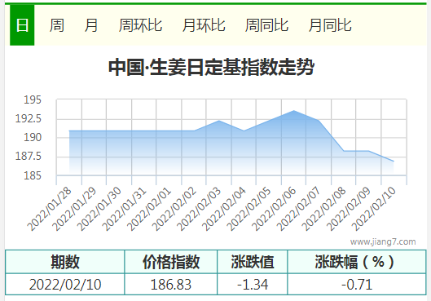Click the 2022/02/09 x-axis date label
The height and width of the screenshot is (301, 431).
(x=349, y=209)
